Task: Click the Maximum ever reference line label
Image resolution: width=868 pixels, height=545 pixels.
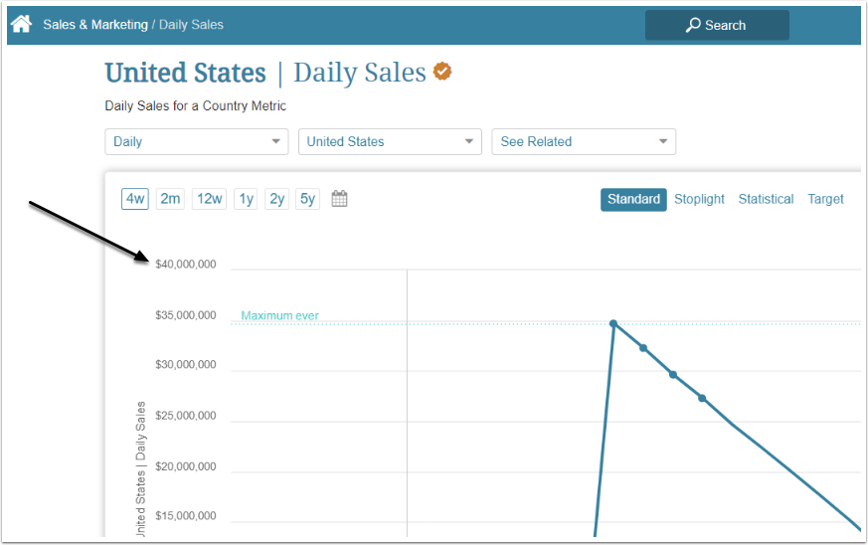Action: [x=279, y=315]
